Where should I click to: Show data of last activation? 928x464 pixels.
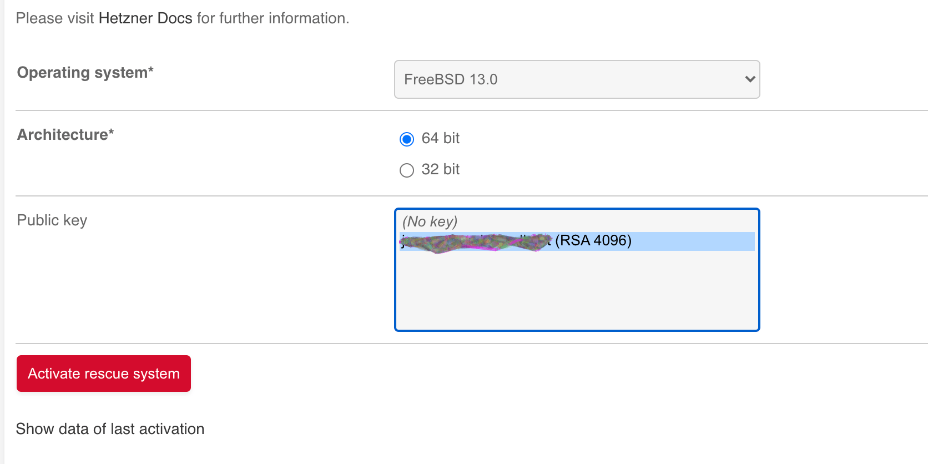coord(109,428)
